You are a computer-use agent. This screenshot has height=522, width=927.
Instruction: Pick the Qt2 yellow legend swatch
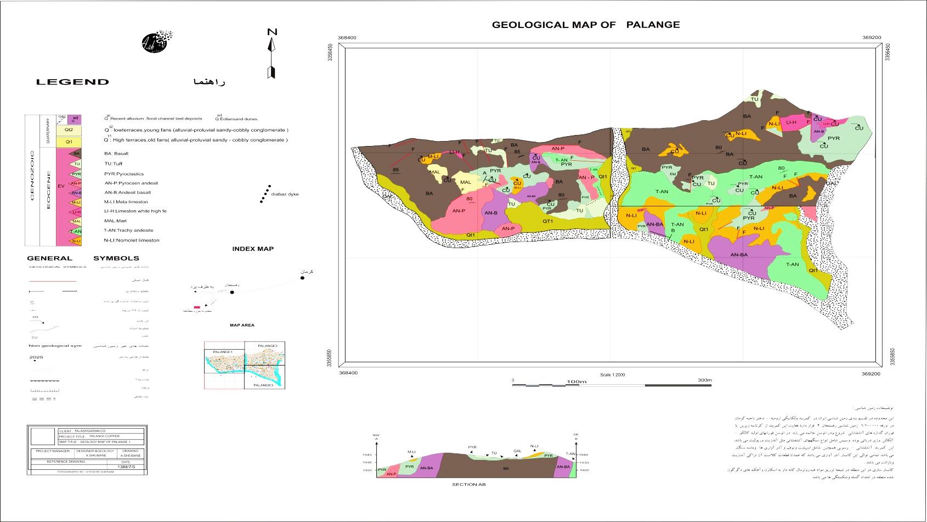click(69, 131)
